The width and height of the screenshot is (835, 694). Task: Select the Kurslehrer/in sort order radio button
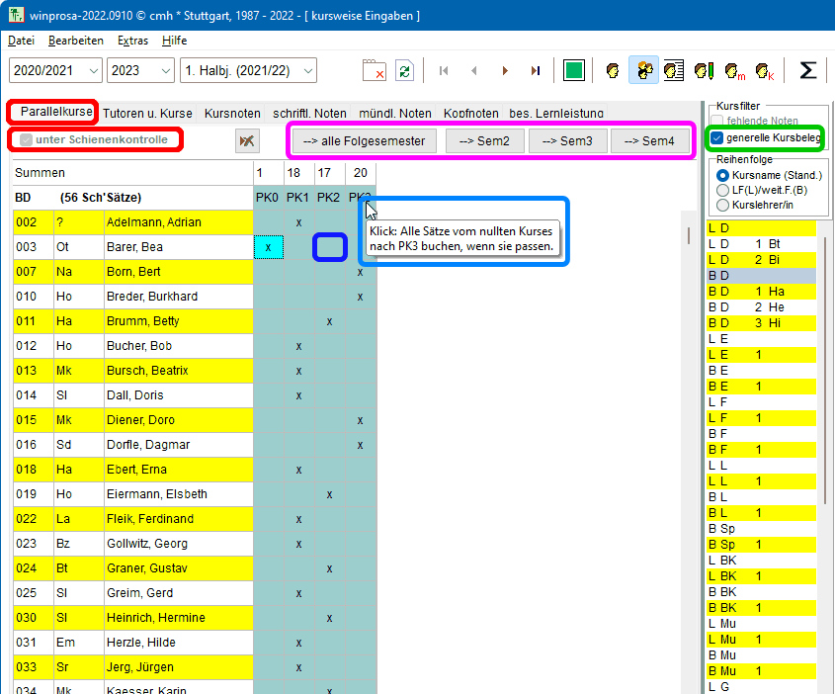coord(722,205)
